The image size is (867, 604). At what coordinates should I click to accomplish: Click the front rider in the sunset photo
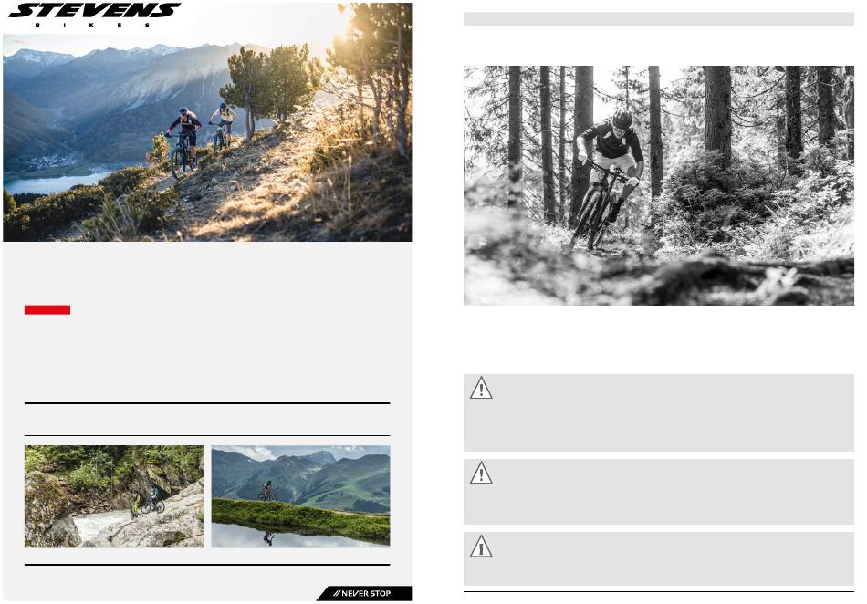tap(183, 141)
